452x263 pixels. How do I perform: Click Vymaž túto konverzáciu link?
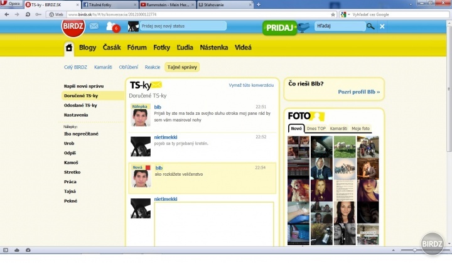[x=251, y=85]
